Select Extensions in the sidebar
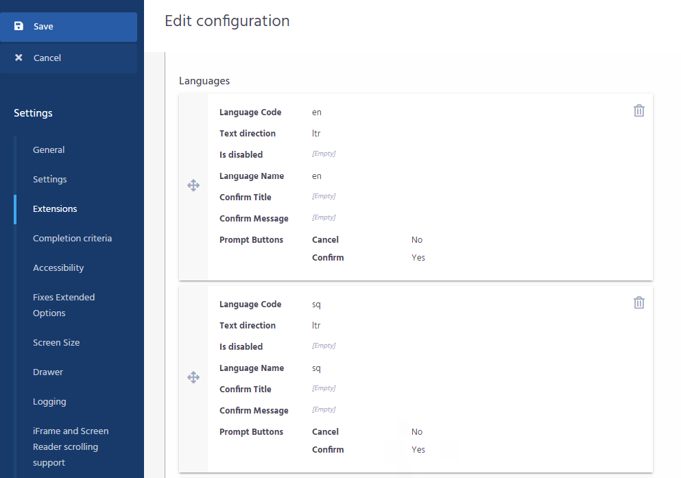The width and height of the screenshot is (681, 478). coord(55,208)
